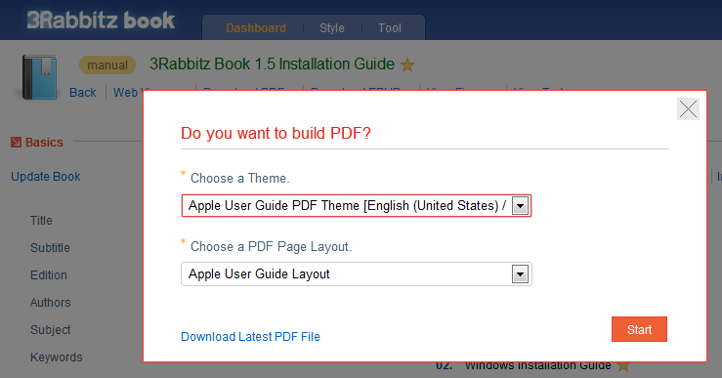Switch to the Dashboard tab
This screenshot has width=722, height=378.
[x=256, y=28]
